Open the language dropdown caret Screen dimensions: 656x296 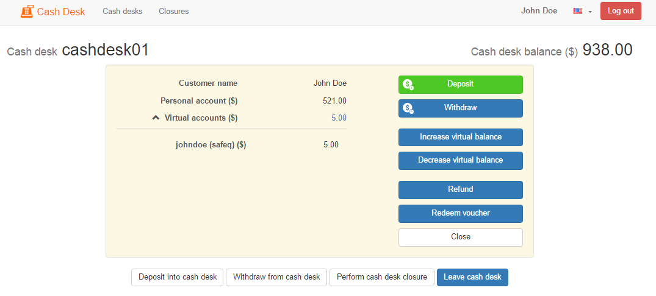(x=590, y=12)
